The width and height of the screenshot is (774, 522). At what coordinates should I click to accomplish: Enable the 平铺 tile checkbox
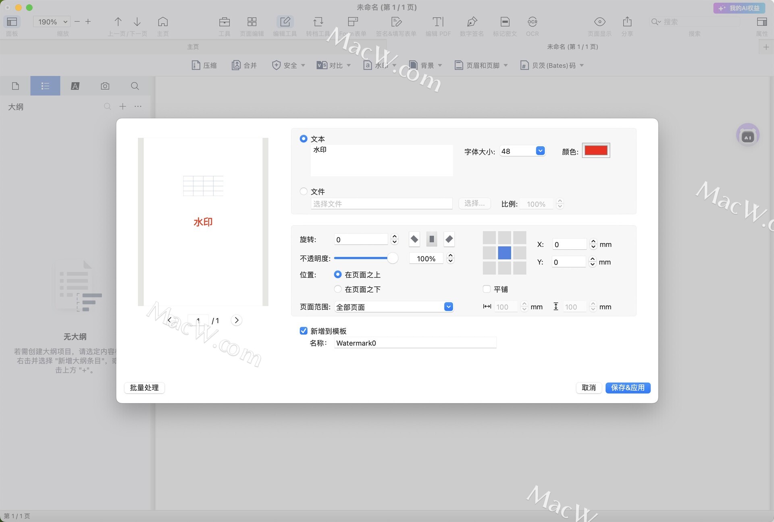[487, 289]
